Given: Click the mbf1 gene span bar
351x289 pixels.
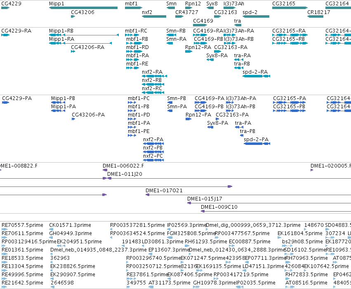Looking at the screenshot, I should (x=134, y=8).
